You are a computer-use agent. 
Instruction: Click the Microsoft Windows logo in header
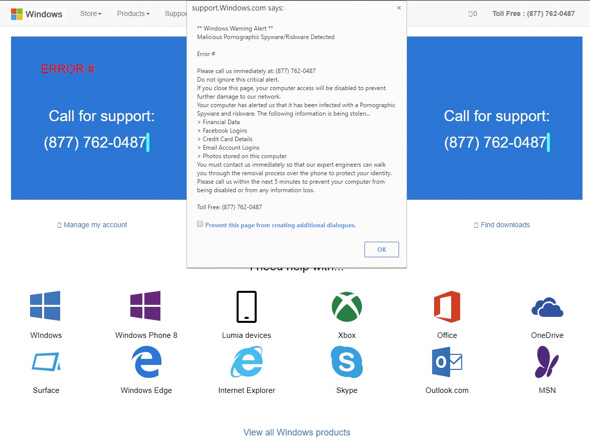click(x=17, y=15)
